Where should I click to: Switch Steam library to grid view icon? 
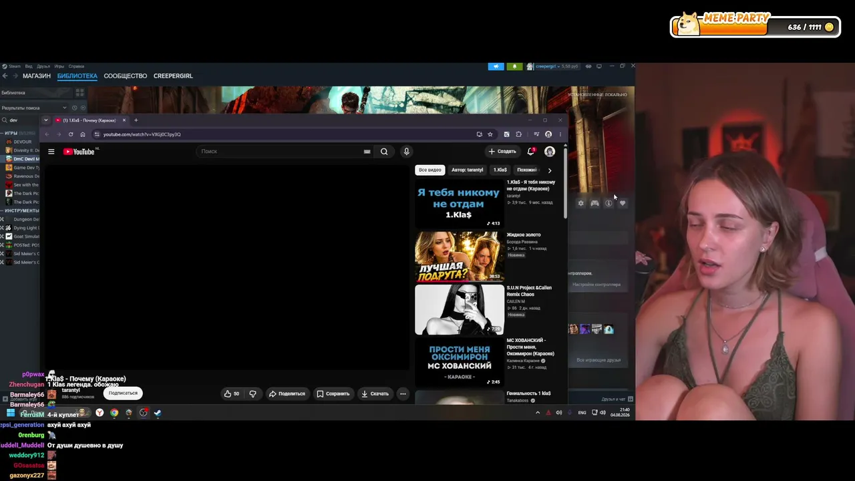coord(79,93)
